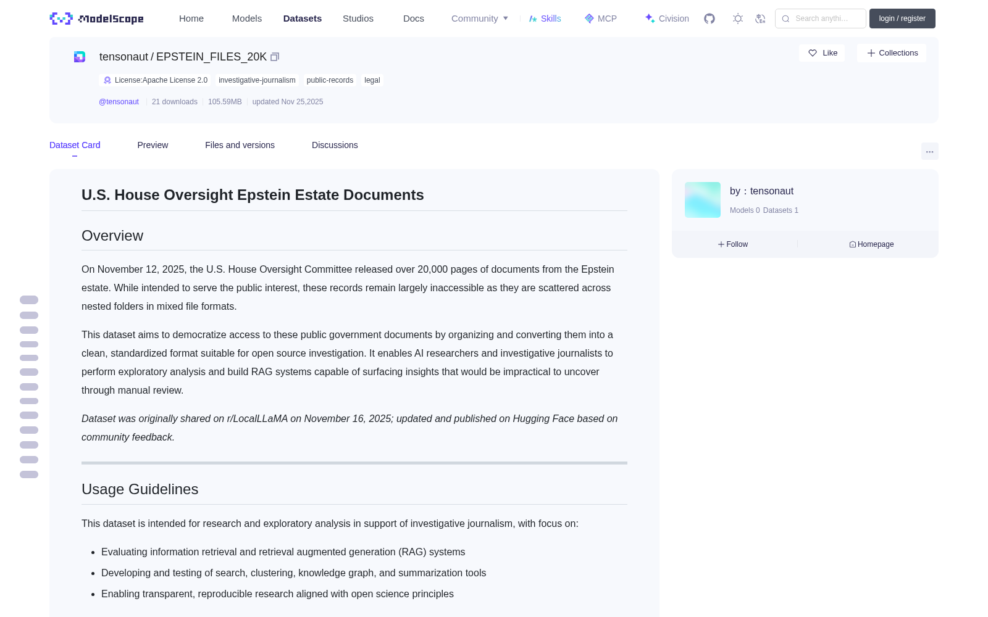Focus the Search anything input field
The width and height of the screenshot is (988, 617).
pos(821,19)
